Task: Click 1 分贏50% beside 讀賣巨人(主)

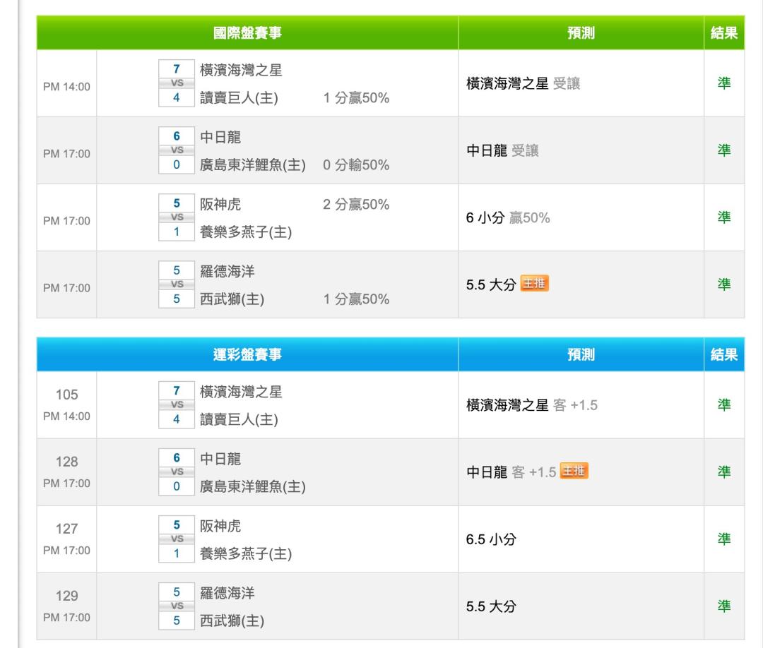Action: (x=356, y=98)
